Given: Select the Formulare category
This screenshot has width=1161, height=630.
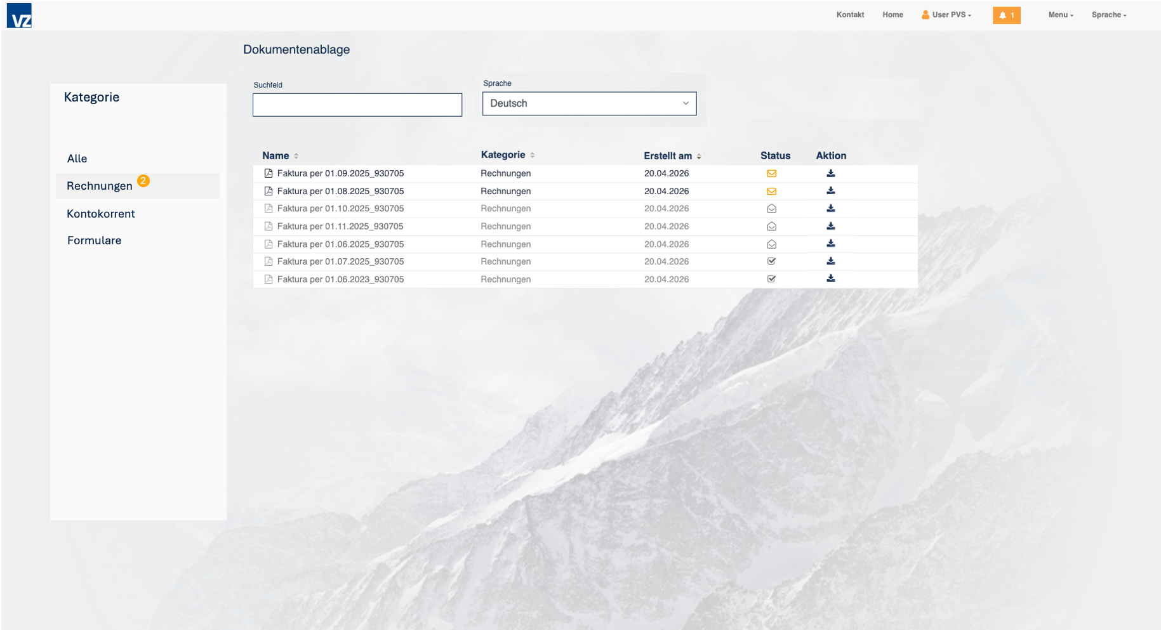Looking at the screenshot, I should 94,240.
